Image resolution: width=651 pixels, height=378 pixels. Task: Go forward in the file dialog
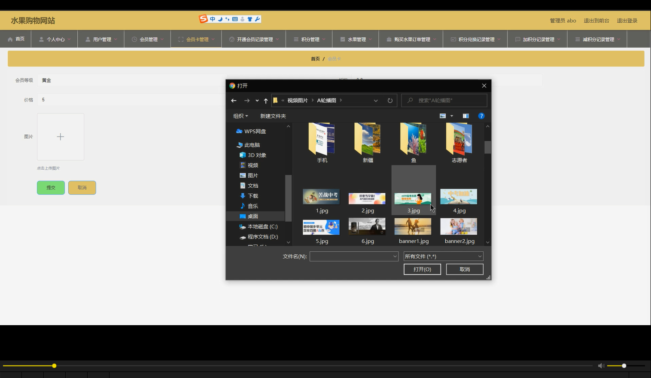pyautogui.click(x=246, y=101)
